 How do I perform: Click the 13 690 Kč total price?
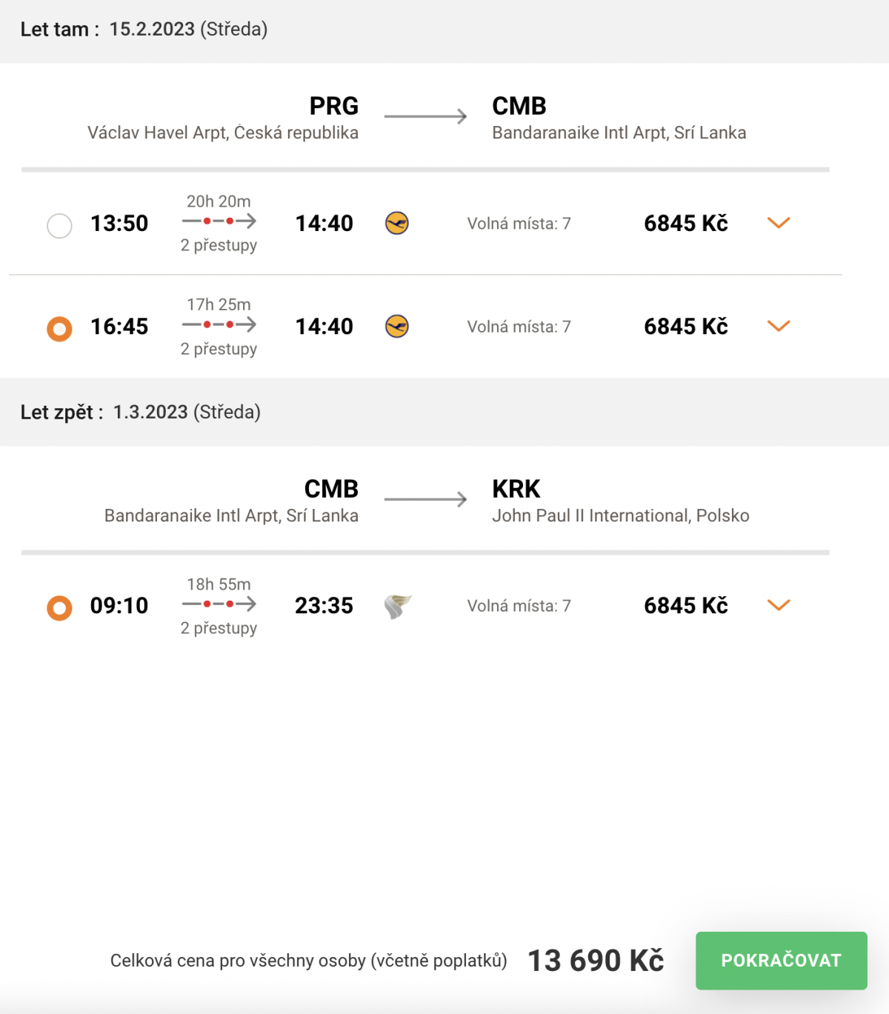[x=596, y=961]
